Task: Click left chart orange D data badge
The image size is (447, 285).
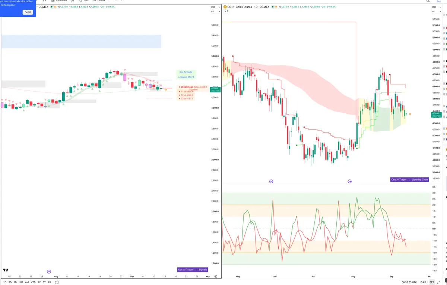Action: [x=55, y=7]
